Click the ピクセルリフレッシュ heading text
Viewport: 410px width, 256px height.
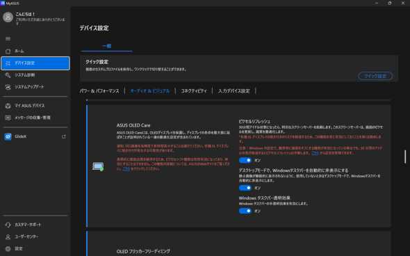pyautogui.click(x=254, y=122)
